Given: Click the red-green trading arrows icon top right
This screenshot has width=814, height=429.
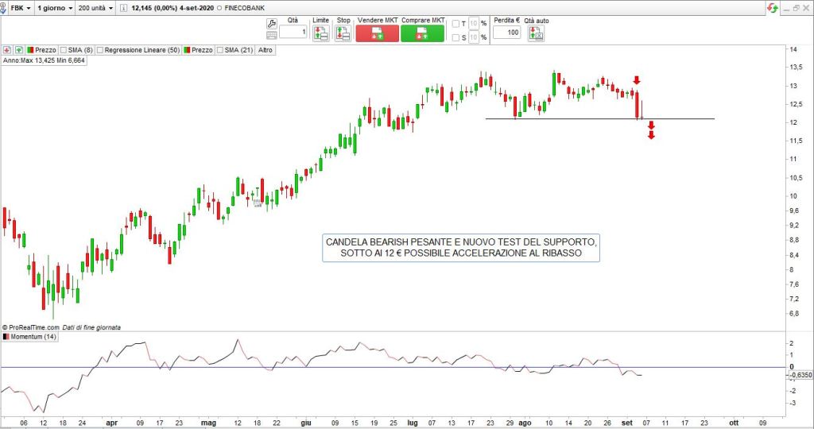Looking at the screenshot, I should coord(771,7).
